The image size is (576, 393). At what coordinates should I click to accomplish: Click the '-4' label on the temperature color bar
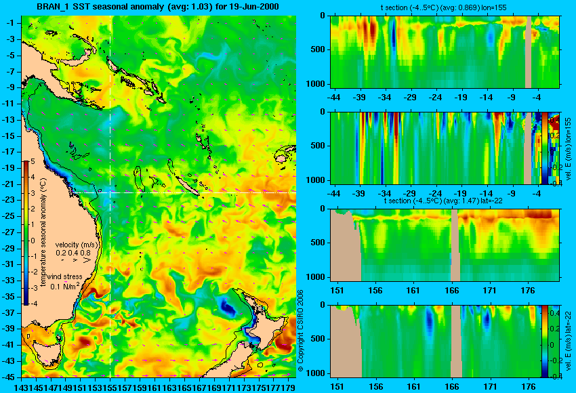33,304
